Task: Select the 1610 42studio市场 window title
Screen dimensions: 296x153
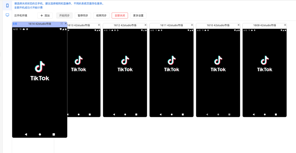Action: tap(218, 25)
